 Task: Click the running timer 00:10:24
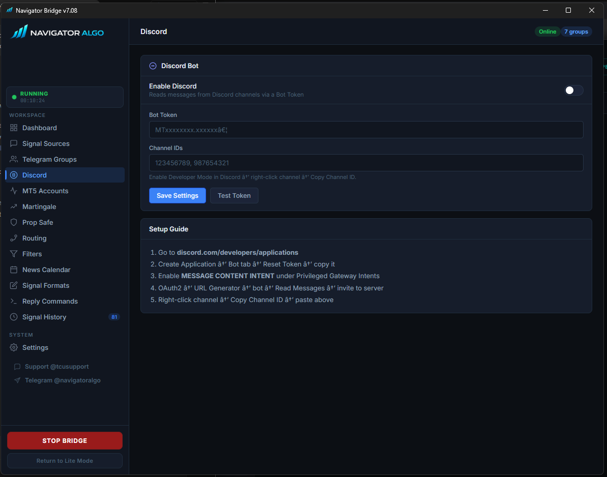(x=33, y=101)
